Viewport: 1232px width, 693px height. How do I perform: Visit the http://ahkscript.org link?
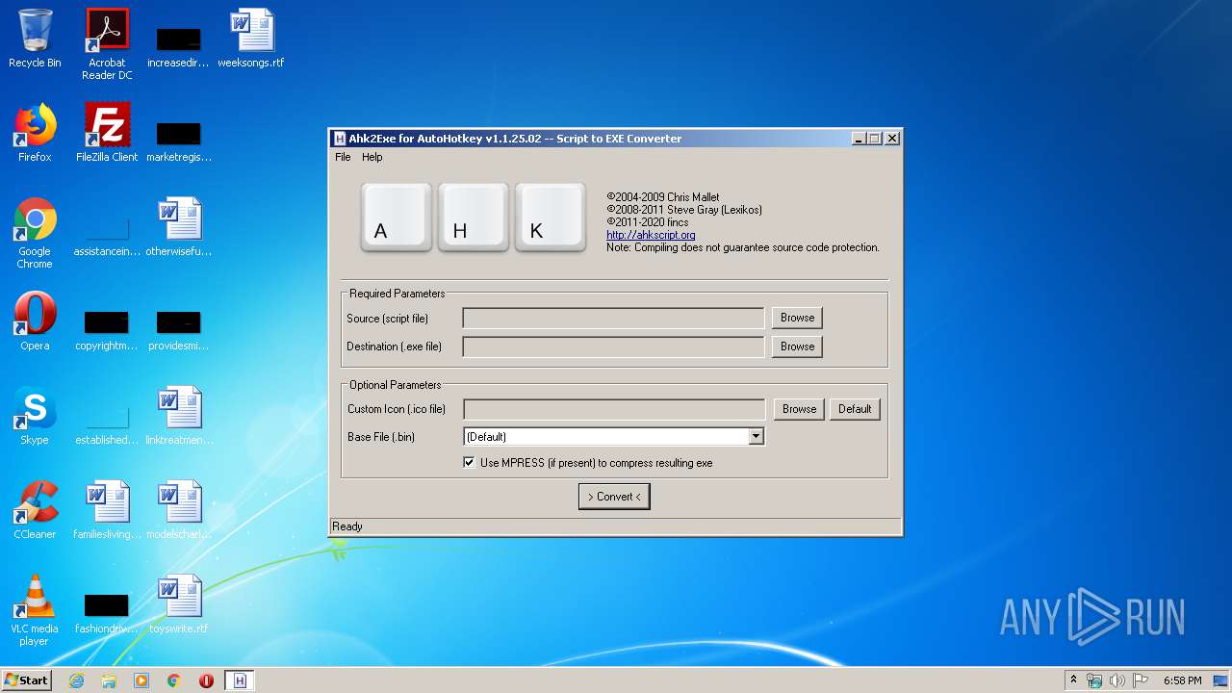pyautogui.click(x=651, y=235)
